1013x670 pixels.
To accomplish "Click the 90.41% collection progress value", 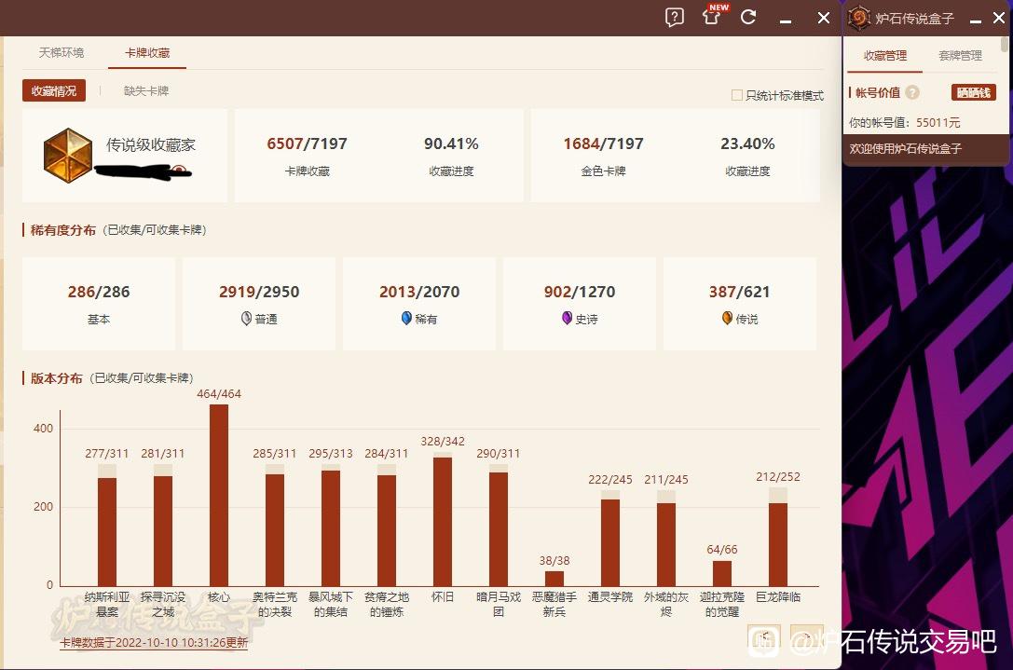I will 451,144.
